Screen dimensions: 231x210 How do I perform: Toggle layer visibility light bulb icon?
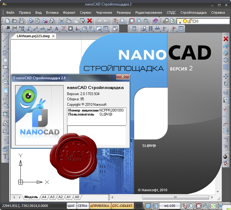pyautogui.click(x=180, y=21)
